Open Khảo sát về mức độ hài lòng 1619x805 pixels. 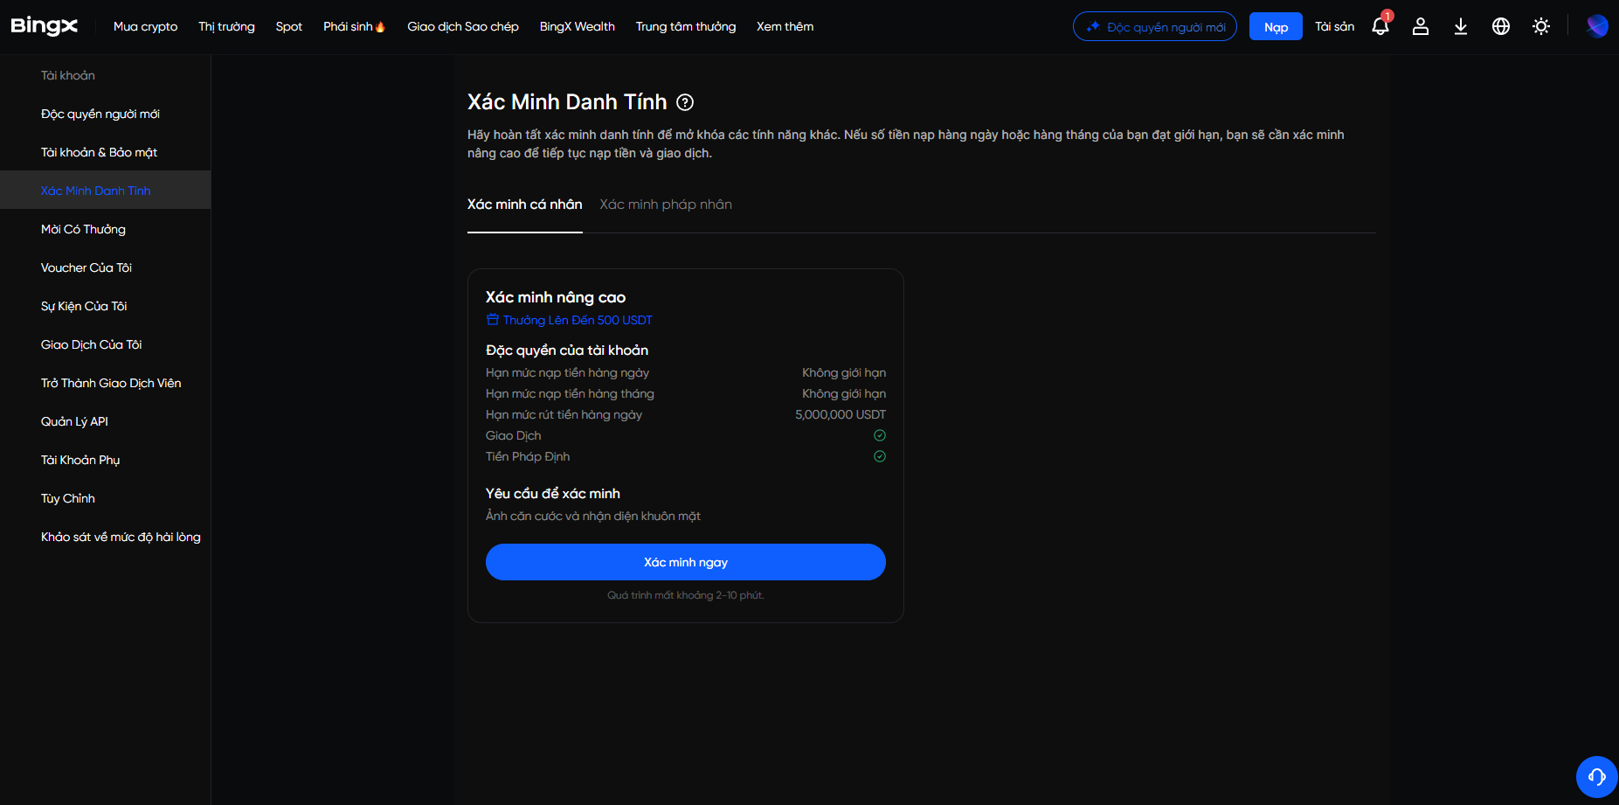tap(121, 537)
